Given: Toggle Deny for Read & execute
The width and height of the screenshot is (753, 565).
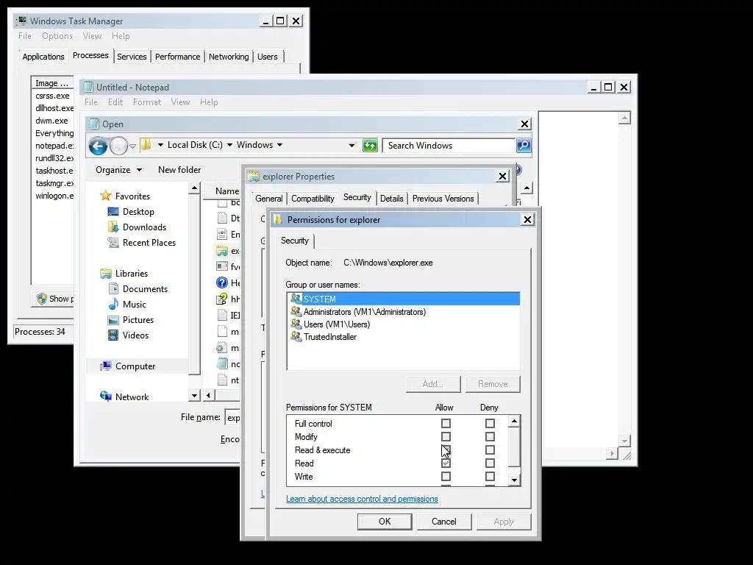Looking at the screenshot, I should 490,450.
